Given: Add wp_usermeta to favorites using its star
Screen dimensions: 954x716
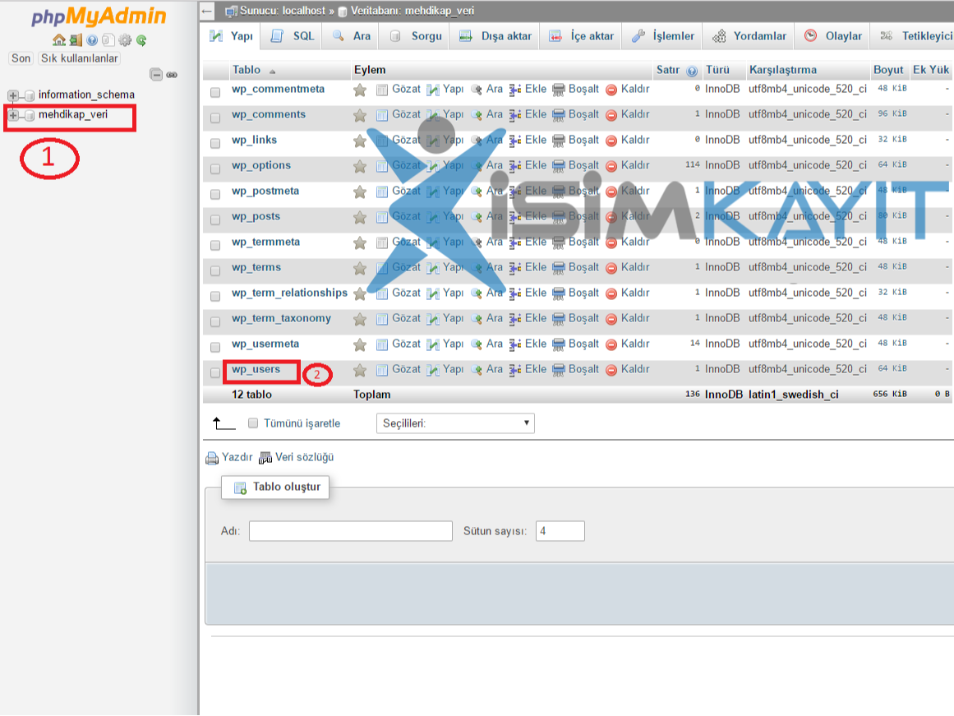Looking at the screenshot, I should [x=360, y=344].
